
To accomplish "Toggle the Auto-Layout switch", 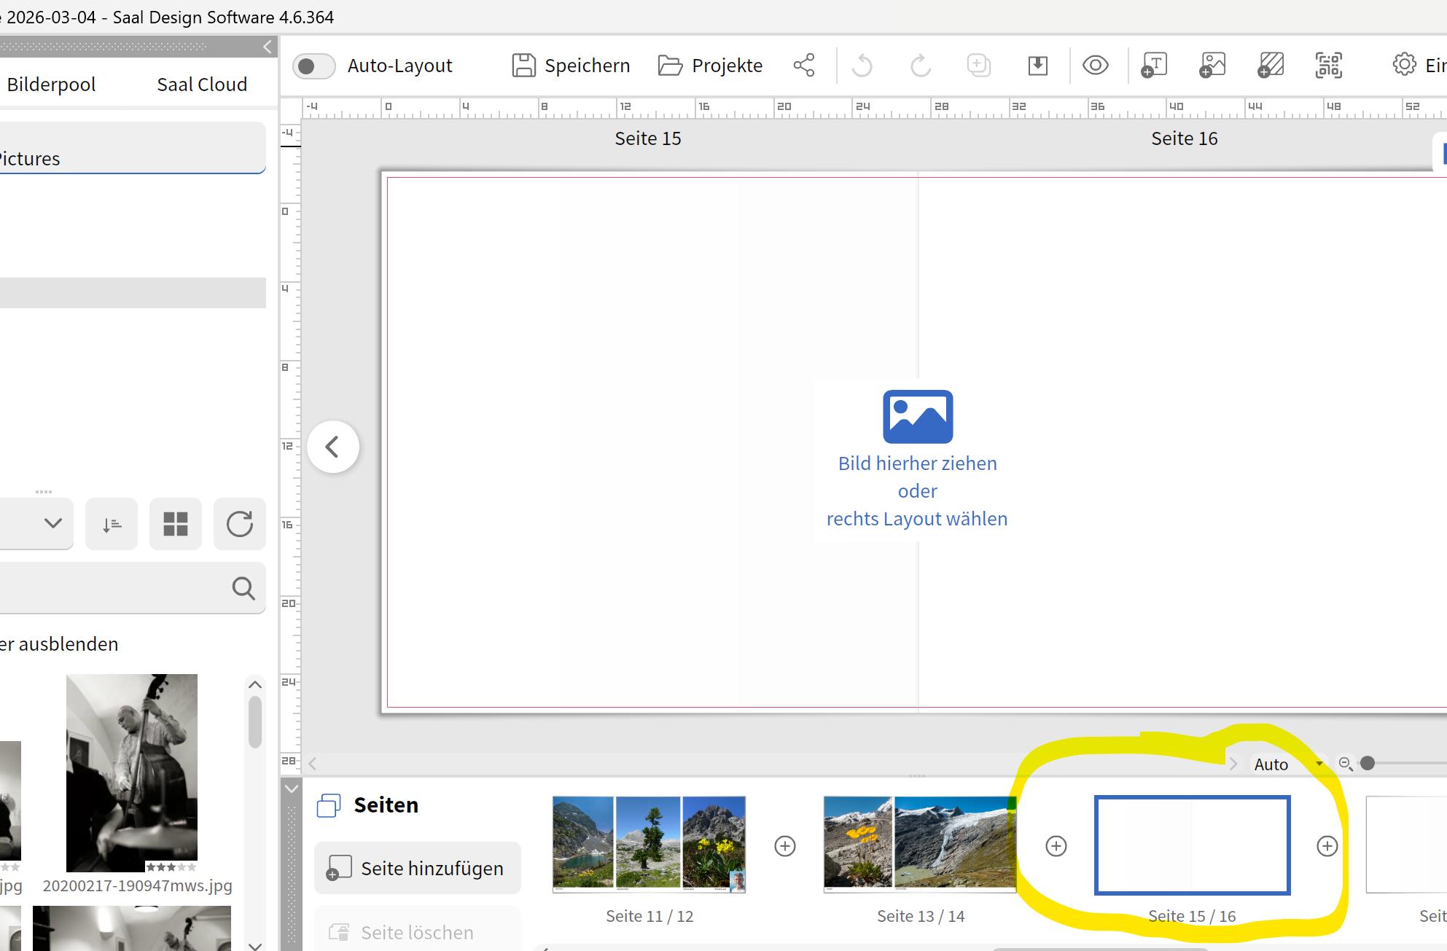I will [x=313, y=66].
